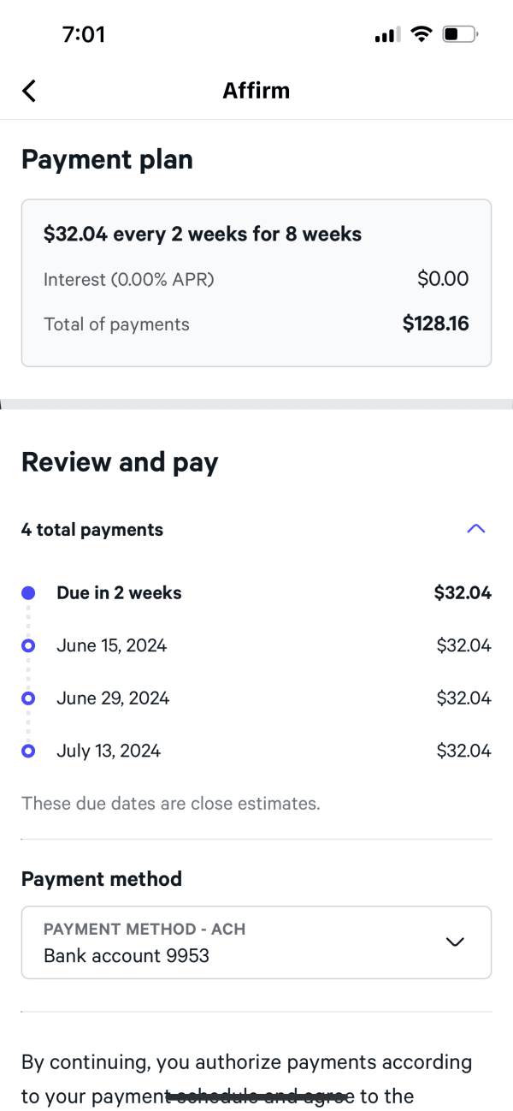Image resolution: width=513 pixels, height=1111 pixels.
Task: Tap the 'June 29, 2024' date
Action: 113,698
